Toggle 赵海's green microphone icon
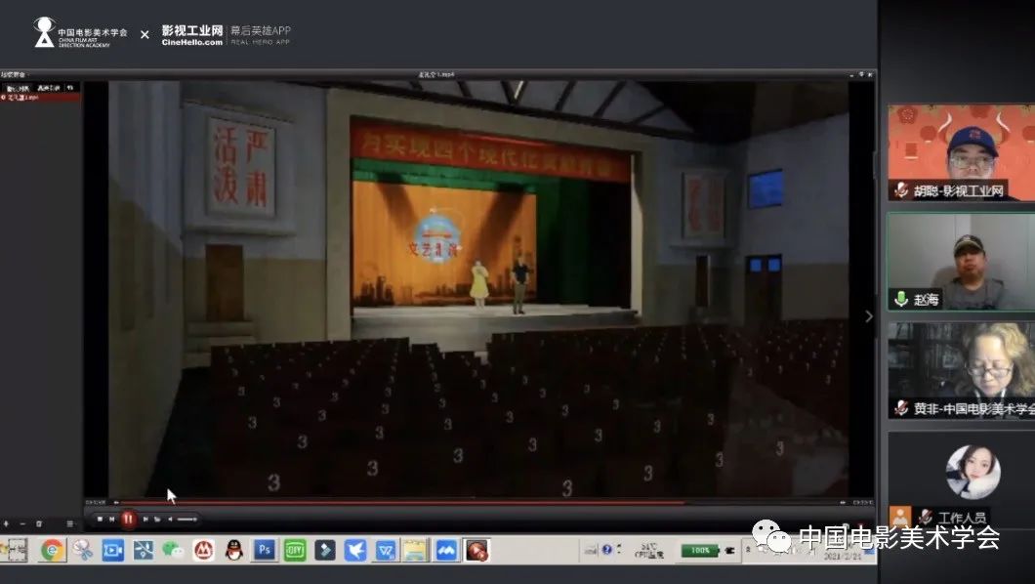The height and width of the screenshot is (584, 1035). tap(900, 299)
